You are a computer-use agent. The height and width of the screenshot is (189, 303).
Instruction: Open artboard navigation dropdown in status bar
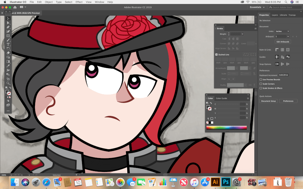click(x=29, y=175)
